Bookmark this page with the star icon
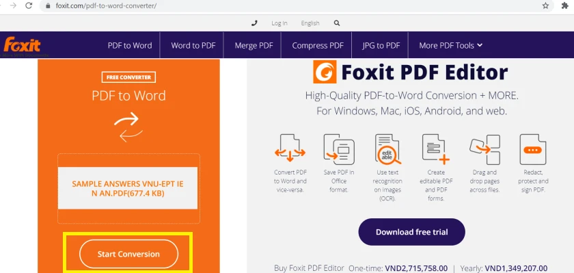This screenshot has height=273, width=574. tap(545, 5)
